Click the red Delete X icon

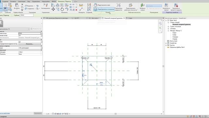pos(76,10)
